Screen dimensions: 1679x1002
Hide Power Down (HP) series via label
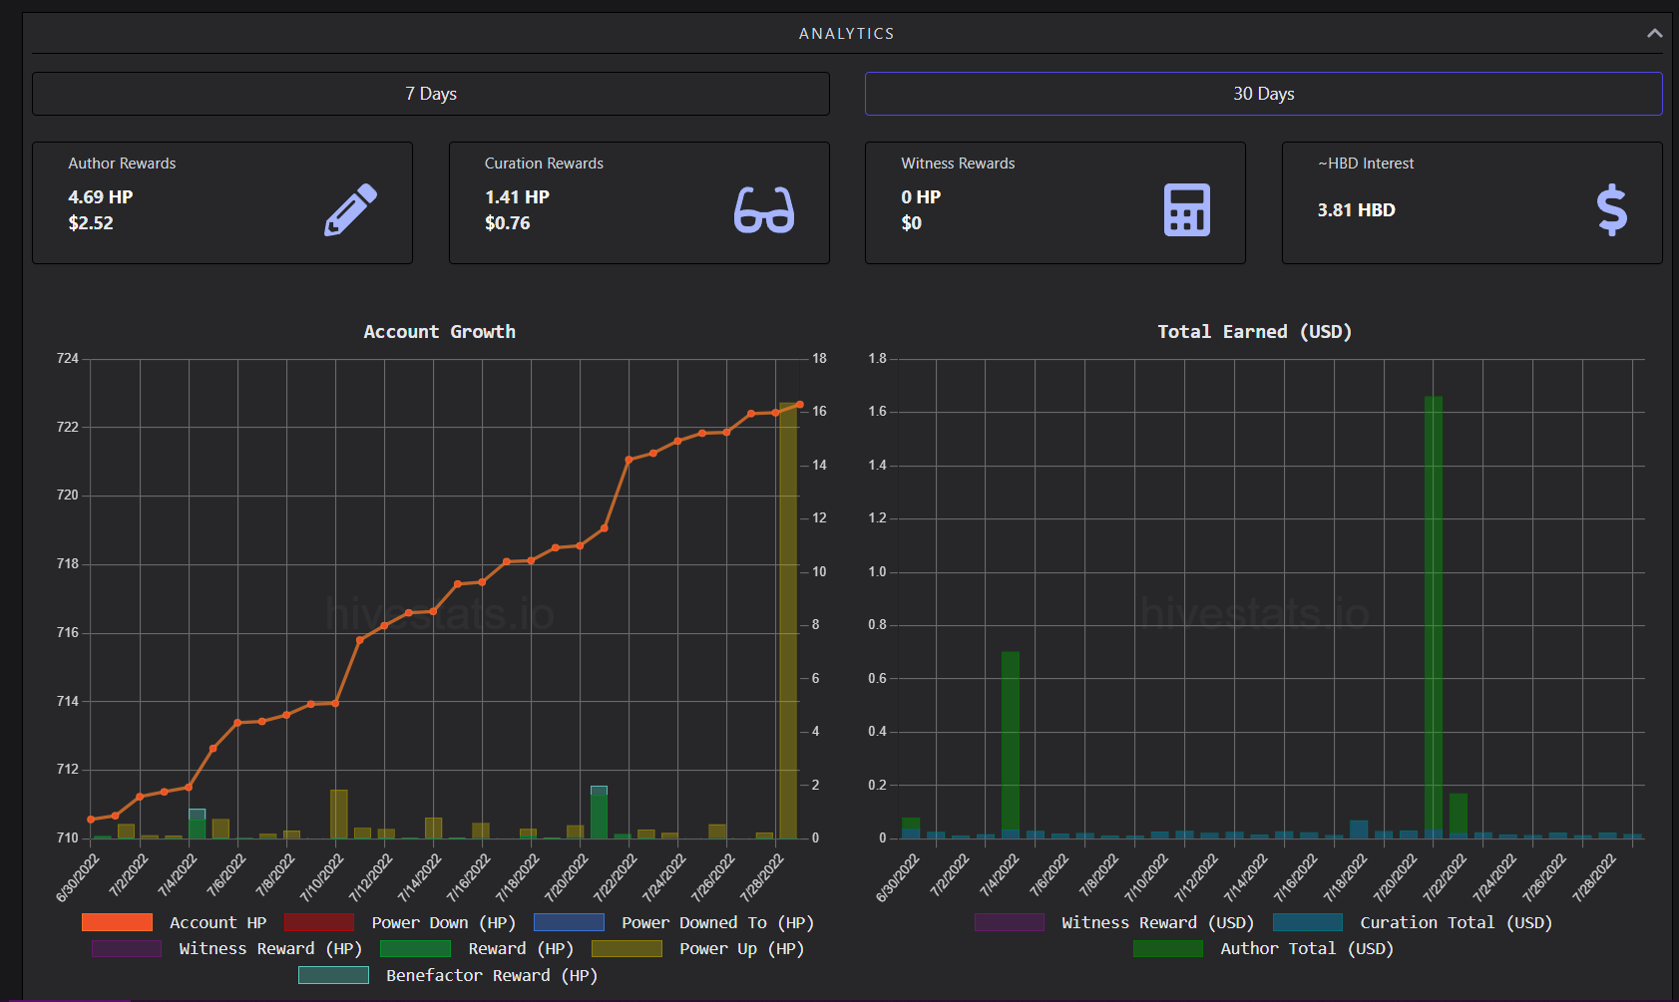tap(444, 922)
